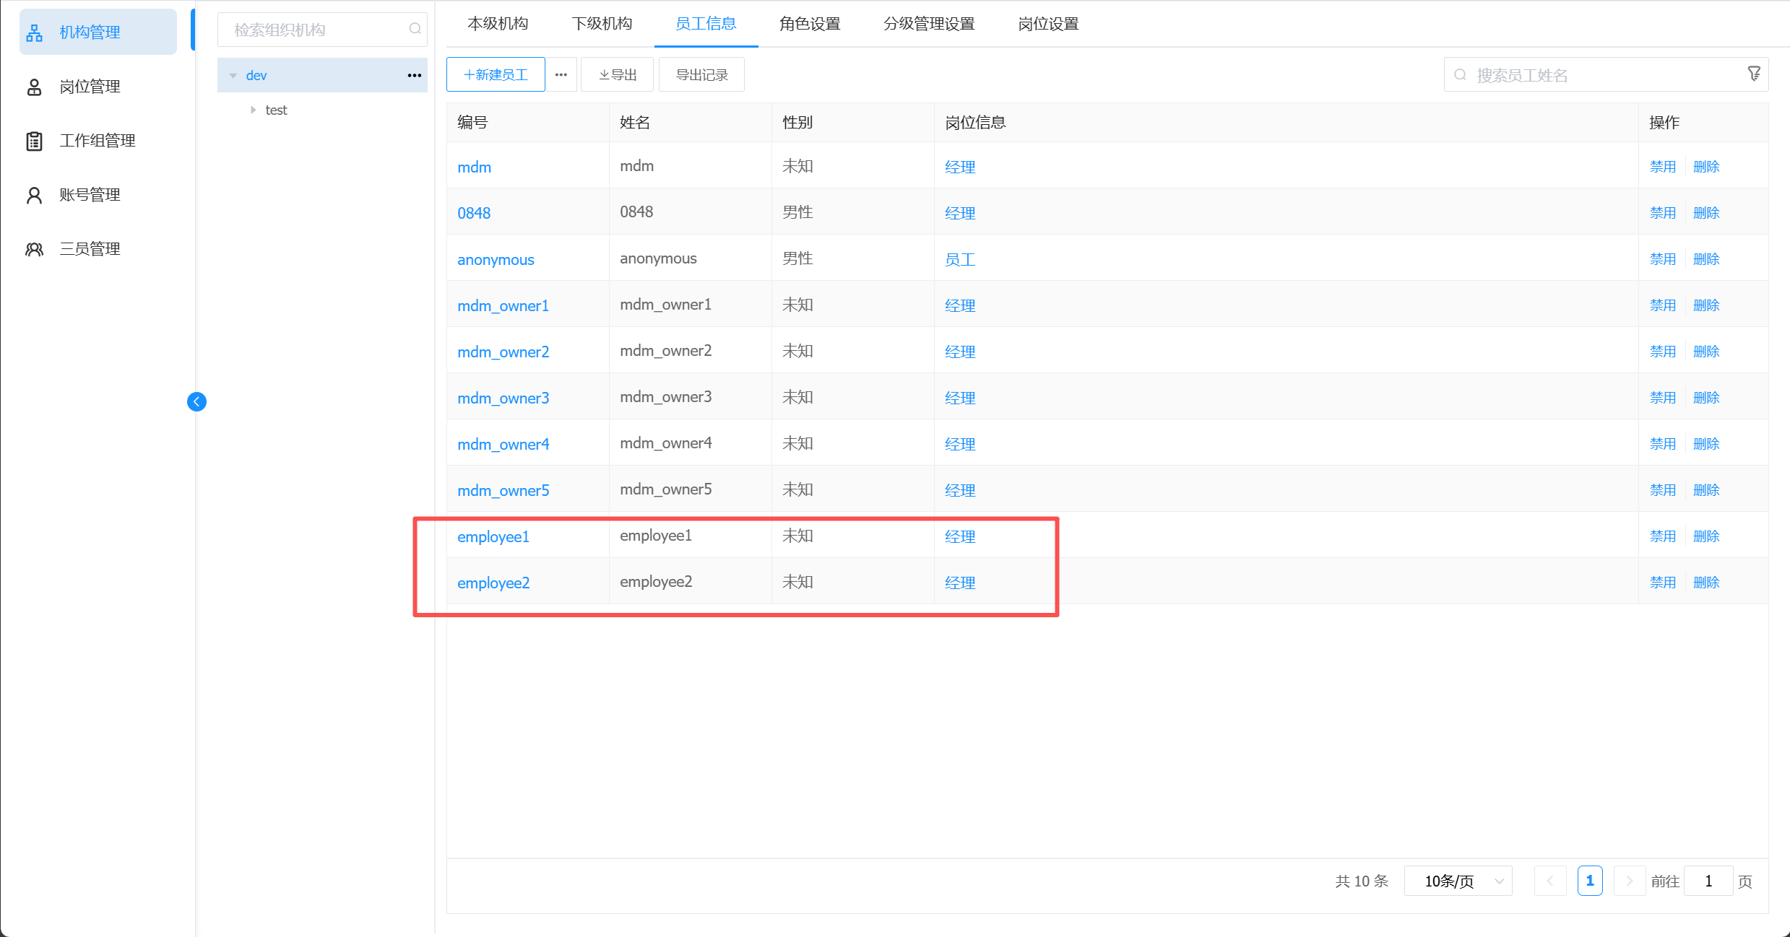
Task: Open the 10条/页 page size dropdown
Action: click(1458, 881)
